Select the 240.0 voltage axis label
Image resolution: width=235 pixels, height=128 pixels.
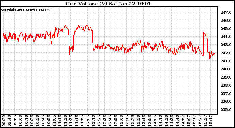226,69
